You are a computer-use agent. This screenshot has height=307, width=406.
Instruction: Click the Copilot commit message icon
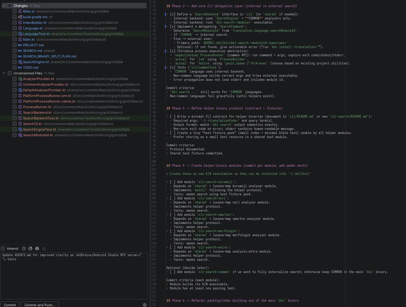(37, 249)
